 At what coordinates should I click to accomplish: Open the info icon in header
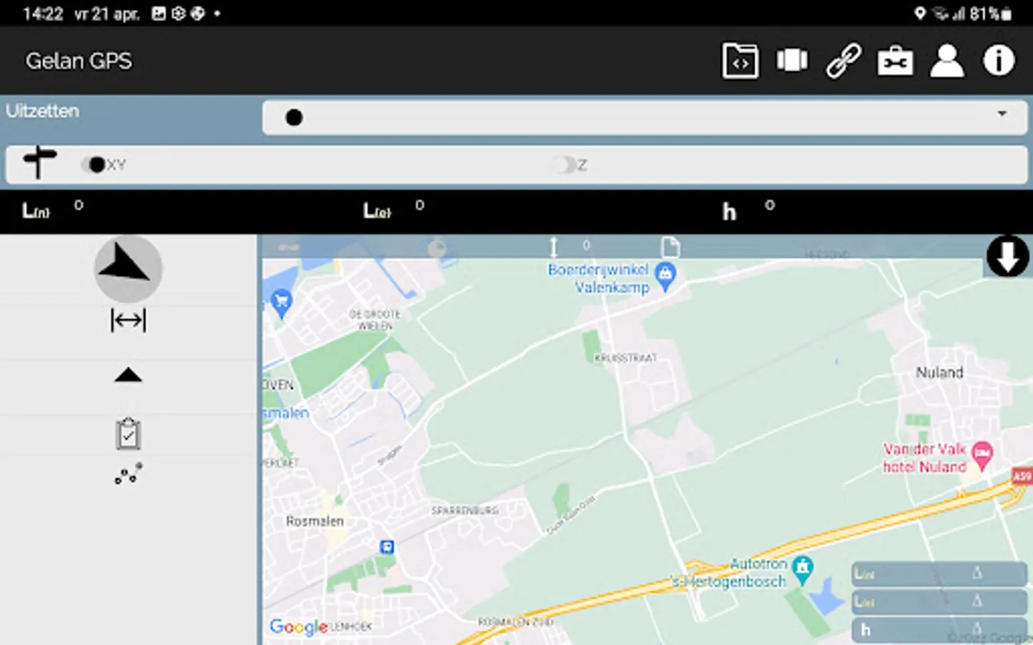pos(999,61)
